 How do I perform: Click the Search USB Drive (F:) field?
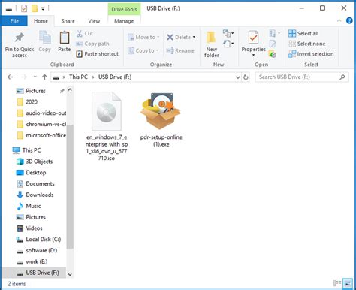point(298,77)
